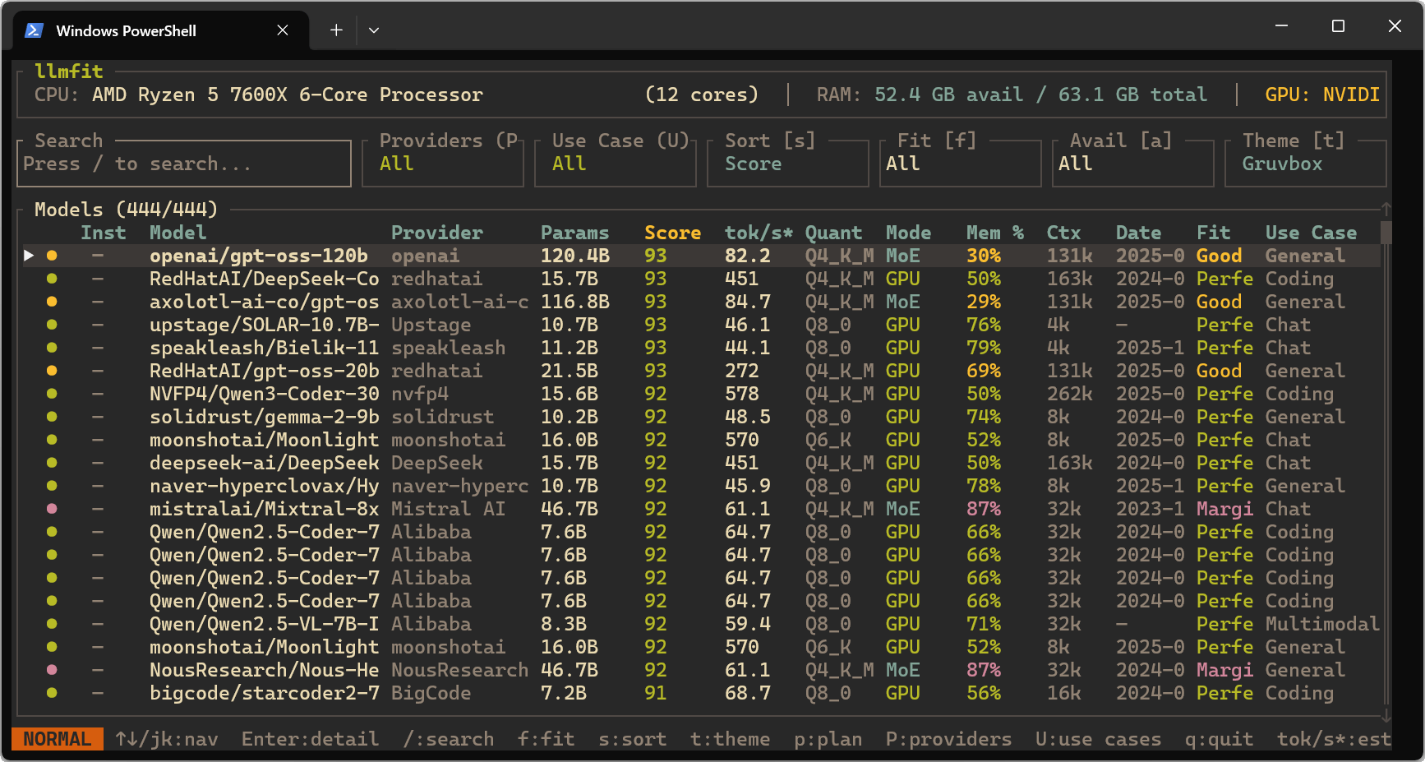Click the scroll up arrow of models list
This screenshot has width=1425, height=762.
(x=1386, y=209)
